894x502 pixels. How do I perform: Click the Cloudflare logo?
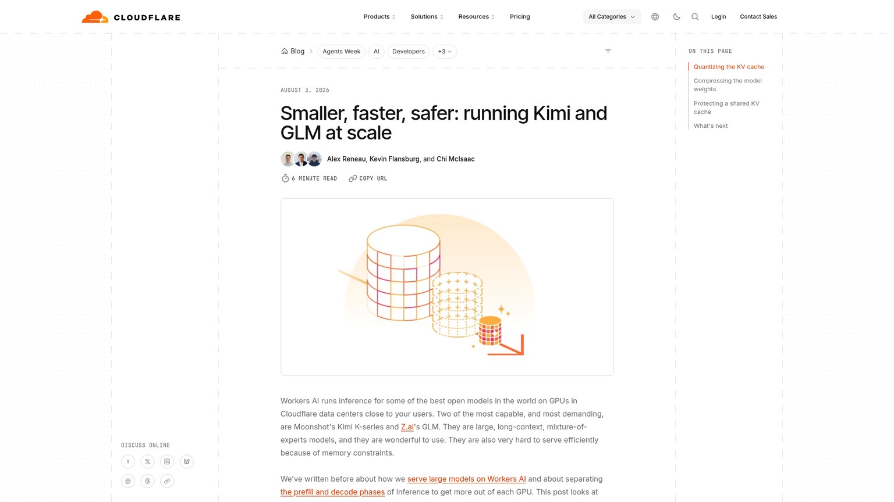pos(131,17)
